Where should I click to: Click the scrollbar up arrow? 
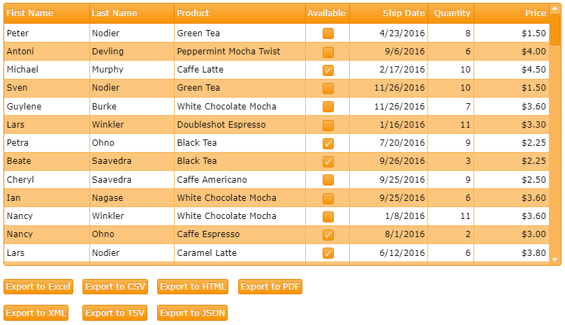coord(555,8)
